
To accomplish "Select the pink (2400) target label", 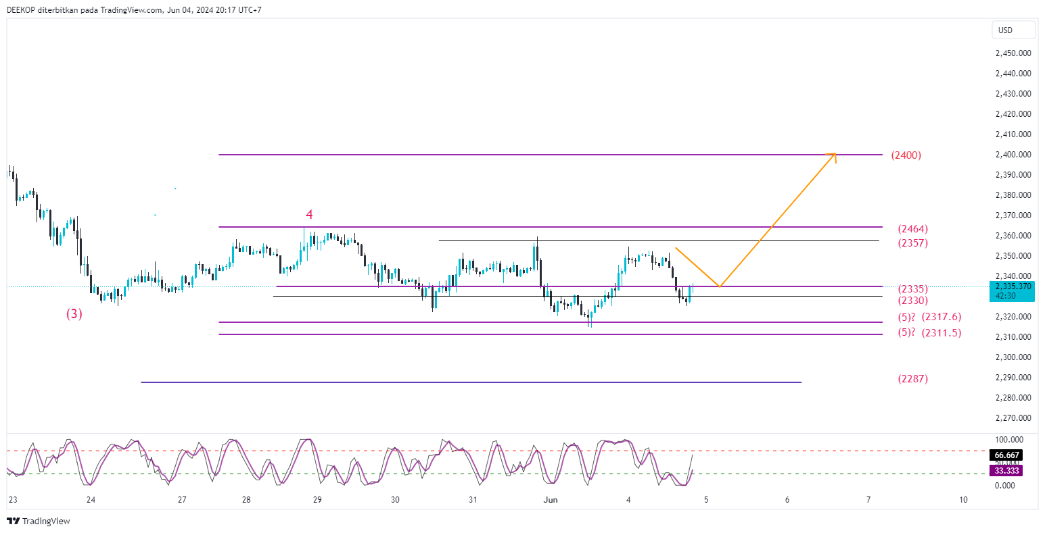I will click(906, 155).
